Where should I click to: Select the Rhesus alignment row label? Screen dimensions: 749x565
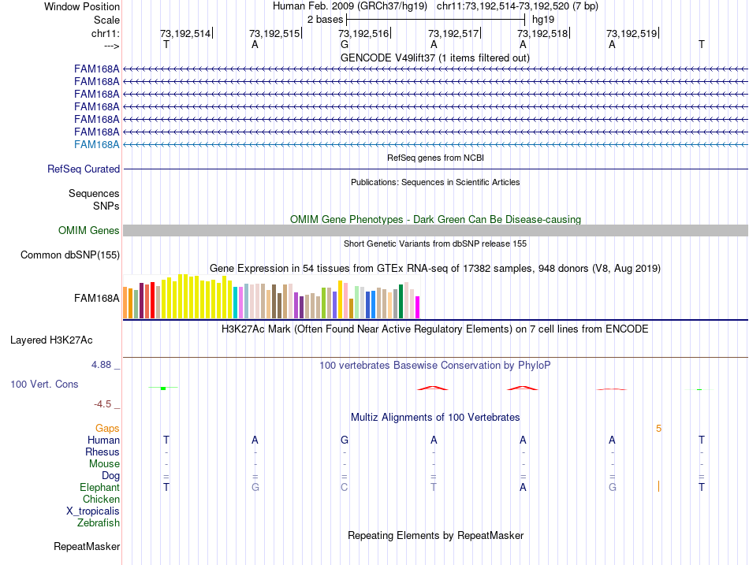click(x=102, y=452)
